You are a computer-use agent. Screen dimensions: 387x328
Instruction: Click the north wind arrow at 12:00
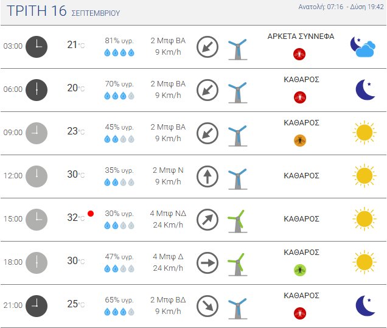[207, 176]
